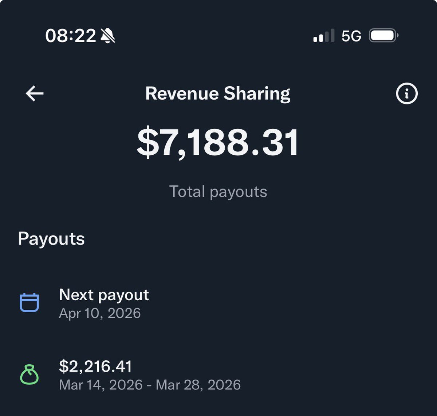Tap the cellular signal bars icon
The width and height of the screenshot is (437, 416).
(324, 36)
